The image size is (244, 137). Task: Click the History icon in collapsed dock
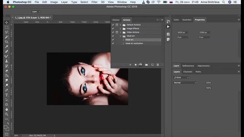(168, 21)
